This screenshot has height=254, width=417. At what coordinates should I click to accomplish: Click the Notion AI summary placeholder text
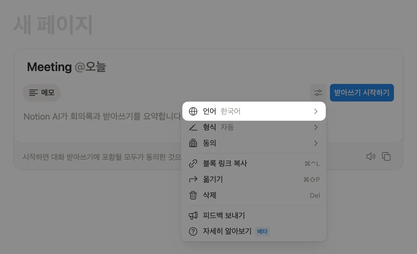102,117
